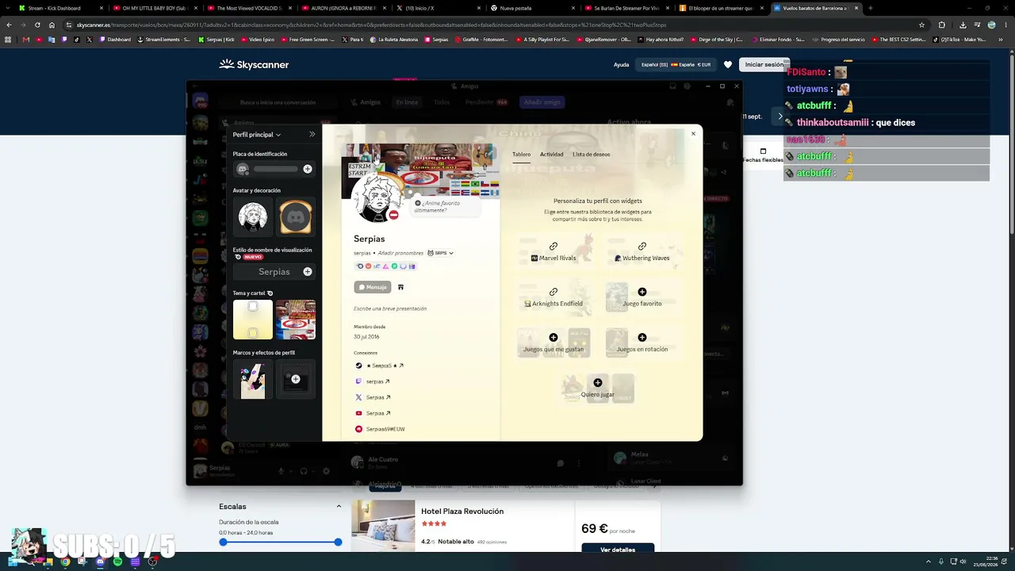Close the Discord profile editor popup
Image resolution: width=1015 pixels, height=571 pixels.
(693, 133)
